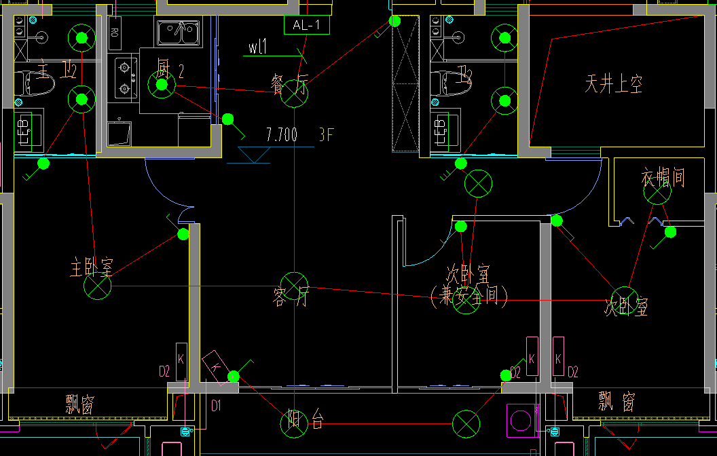
Task: Select the 阳台 balcony label
Action: [x=306, y=419]
